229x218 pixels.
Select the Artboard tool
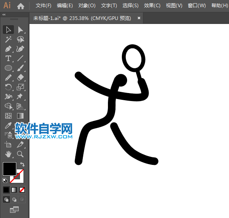click(8, 145)
